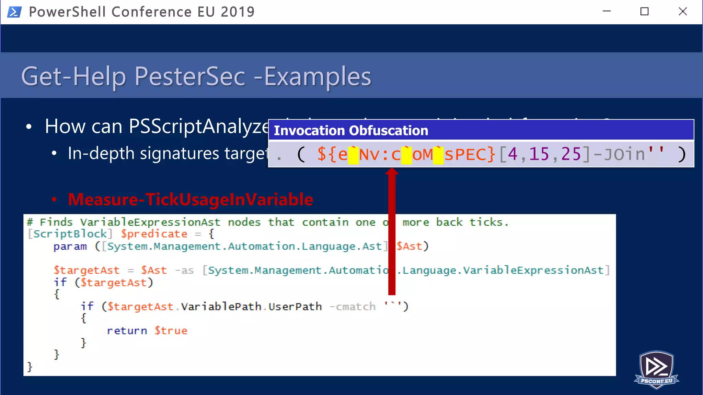Click the '-cmatch' operator
Screen dimensions: 703x395
353,307
